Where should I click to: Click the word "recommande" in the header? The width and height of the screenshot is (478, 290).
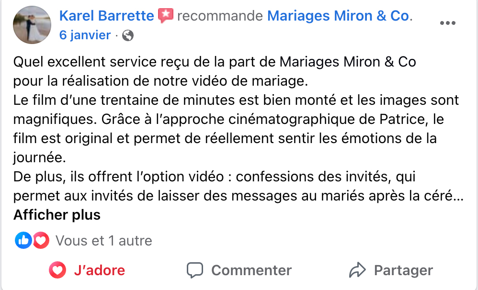(x=220, y=16)
